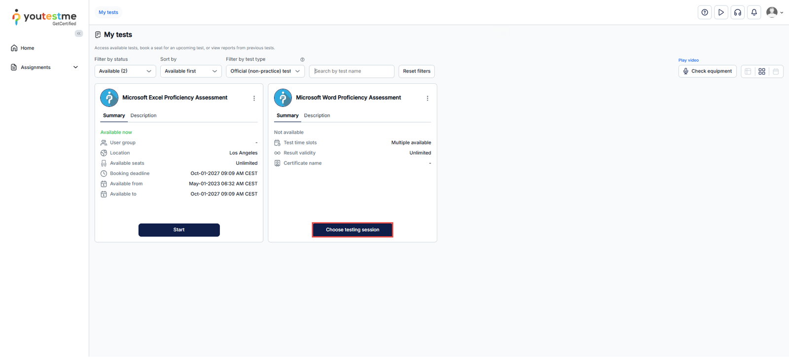Open the user profile avatar menu
Viewport: 789px width, 357px height.
click(775, 12)
